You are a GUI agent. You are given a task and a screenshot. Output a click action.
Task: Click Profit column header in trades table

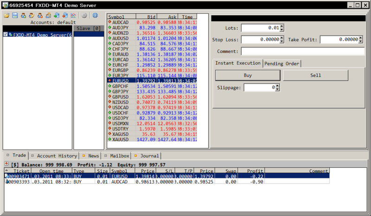pos(251,171)
